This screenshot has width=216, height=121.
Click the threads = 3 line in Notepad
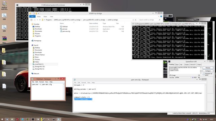coord(79,85)
